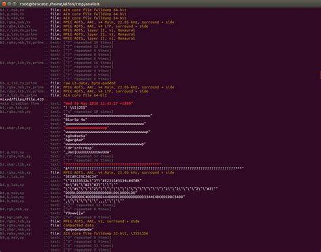Click the 'compacted data' file result

pos(79,226)
